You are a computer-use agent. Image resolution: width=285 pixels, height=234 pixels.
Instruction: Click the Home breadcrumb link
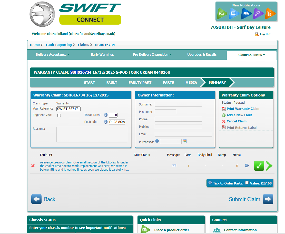[x=35, y=45]
